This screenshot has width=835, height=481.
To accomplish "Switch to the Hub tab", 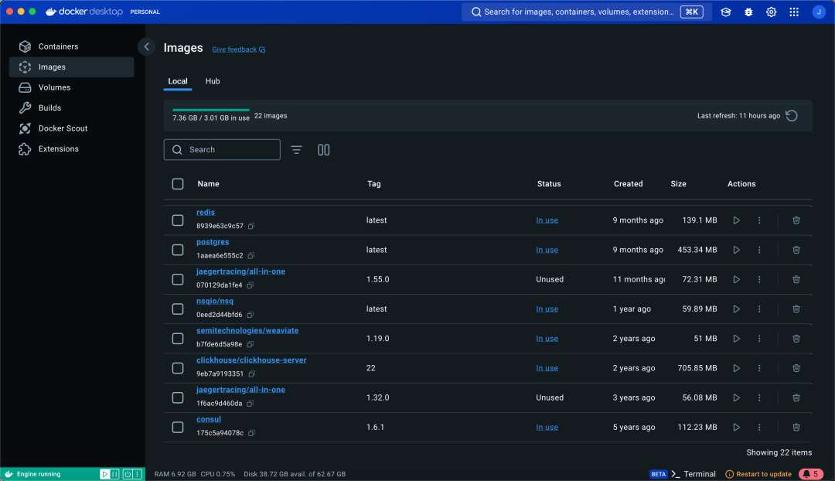I will pyautogui.click(x=213, y=81).
